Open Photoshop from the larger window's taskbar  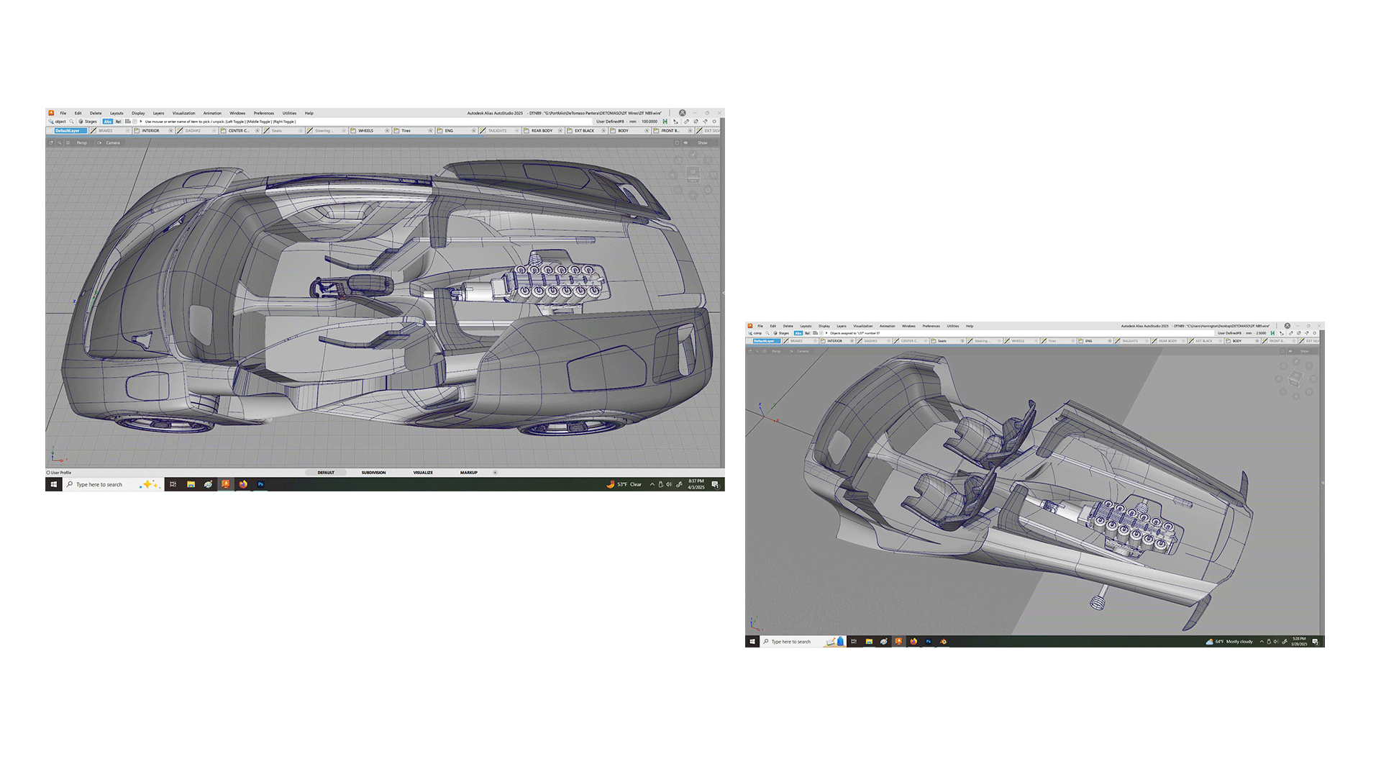coord(260,484)
